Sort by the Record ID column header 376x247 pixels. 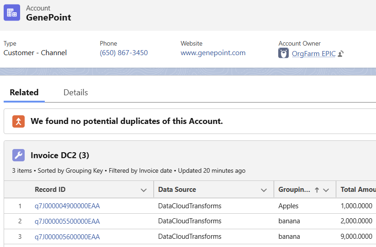50,190
